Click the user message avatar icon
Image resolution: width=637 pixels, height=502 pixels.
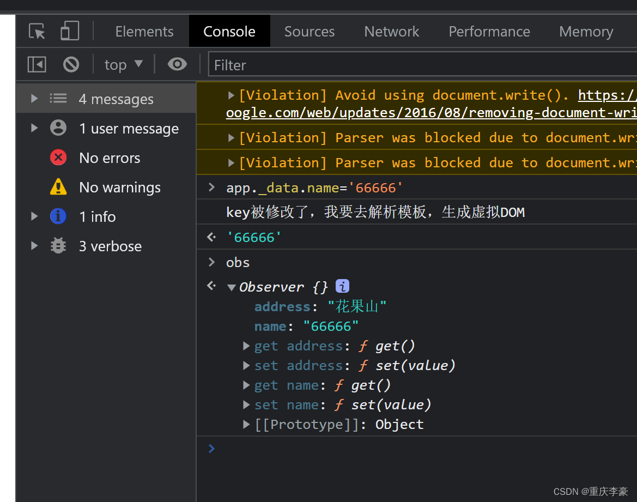(58, 128)
